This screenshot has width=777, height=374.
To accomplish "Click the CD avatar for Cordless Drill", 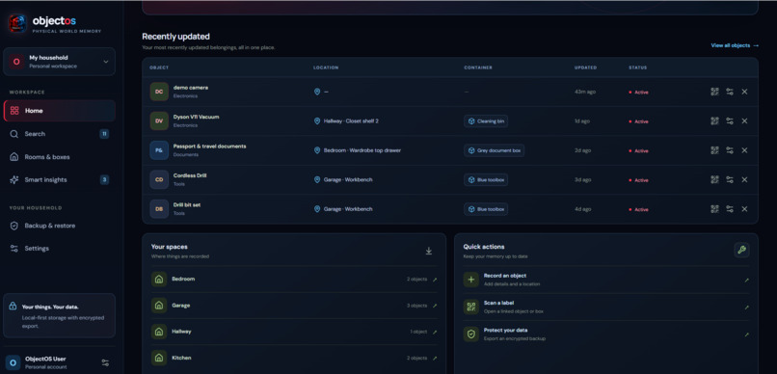I will pyautogui.click(x=159, y=180).
